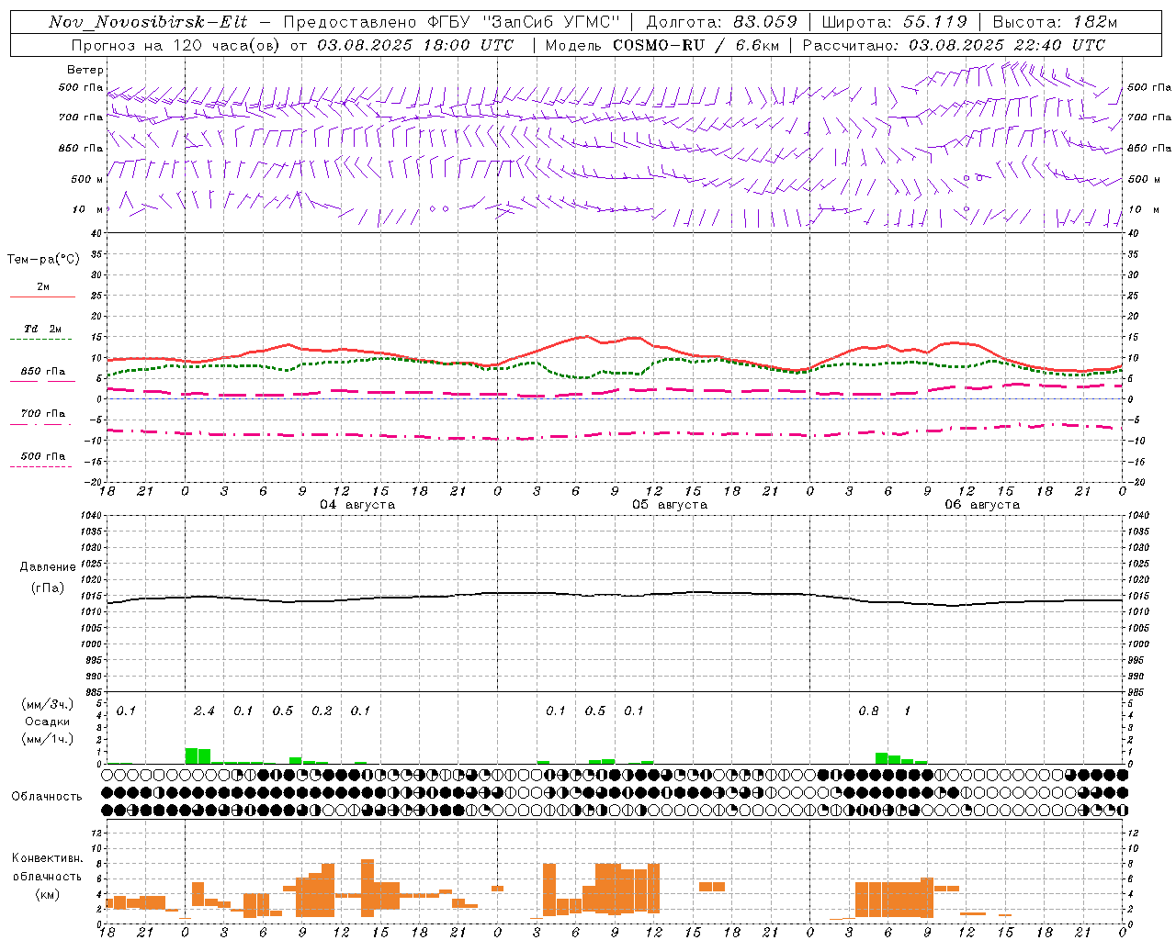Click the 0.8 precipitation amount value

coord(868,711)
